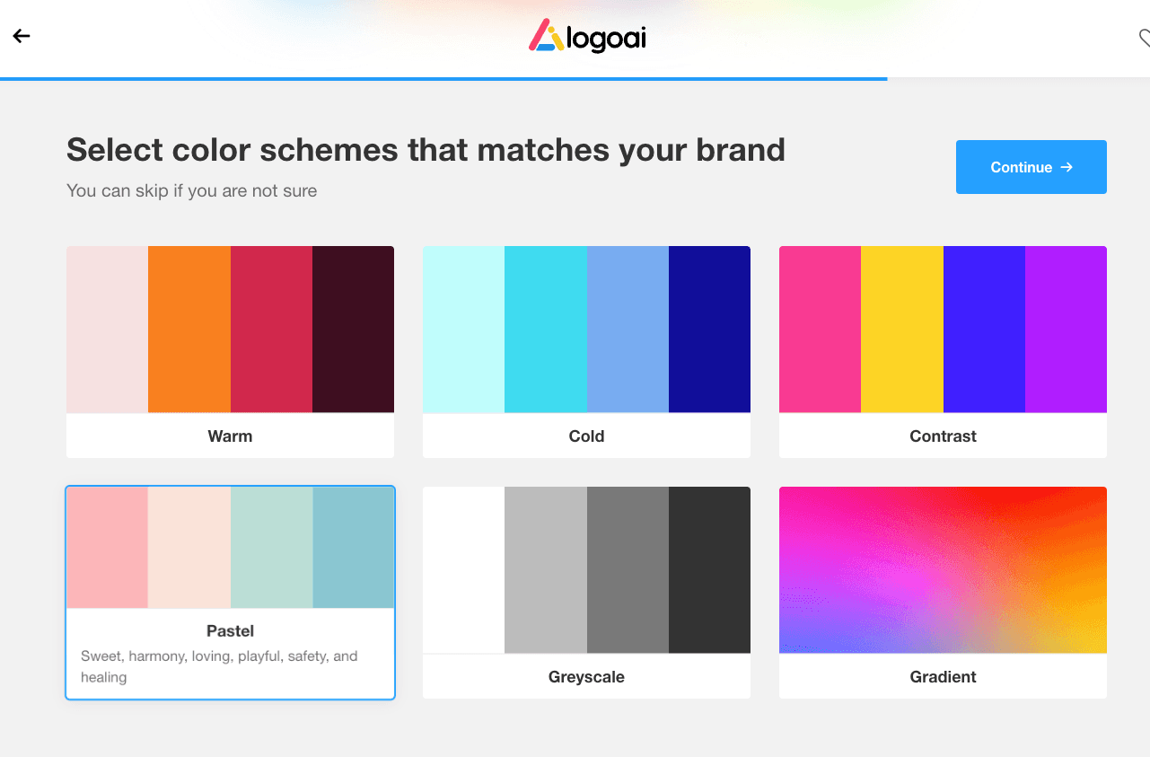The image size is (1150, 757).
Task: Choose the Contrast color scheme
Action: tap(943, 352)
